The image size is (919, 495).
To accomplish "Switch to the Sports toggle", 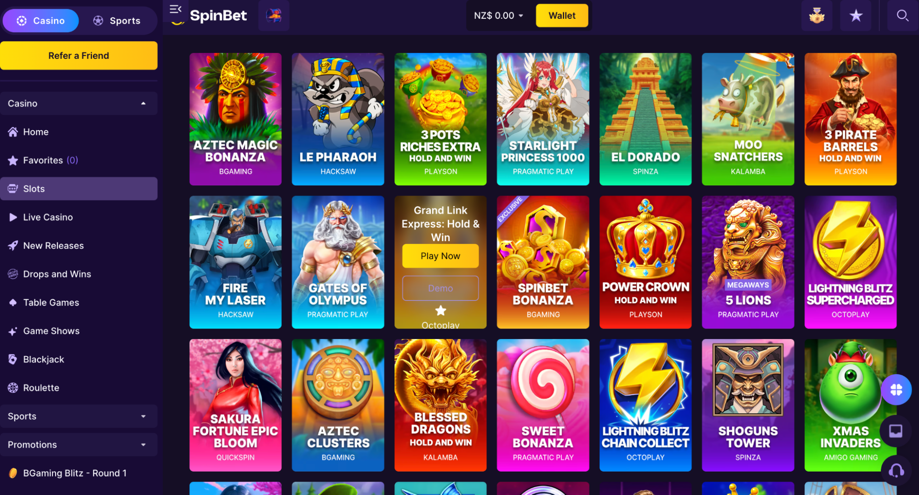I will 117,21.
